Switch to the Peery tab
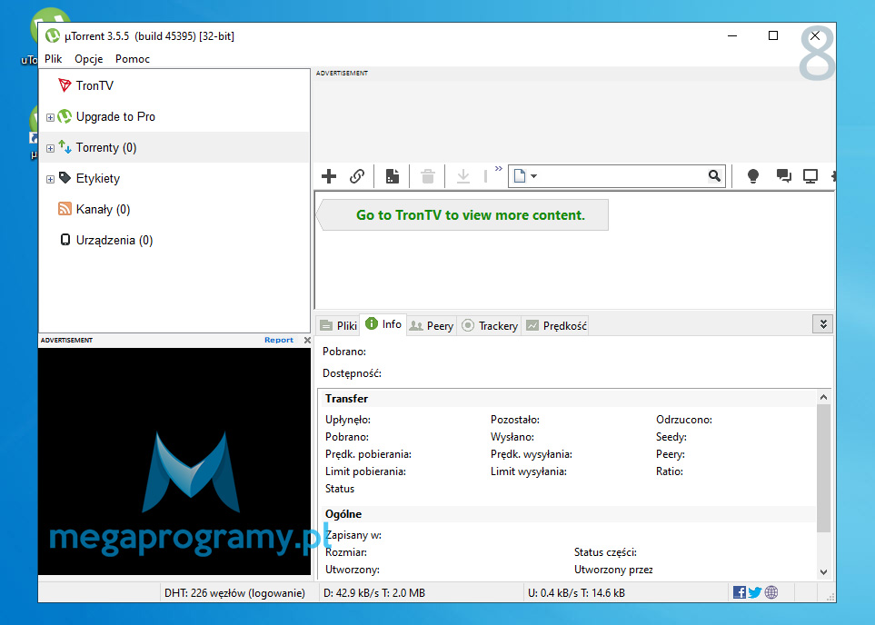This screenshot has width=875, height=625. pyautogui.click(x=432, y=326)
